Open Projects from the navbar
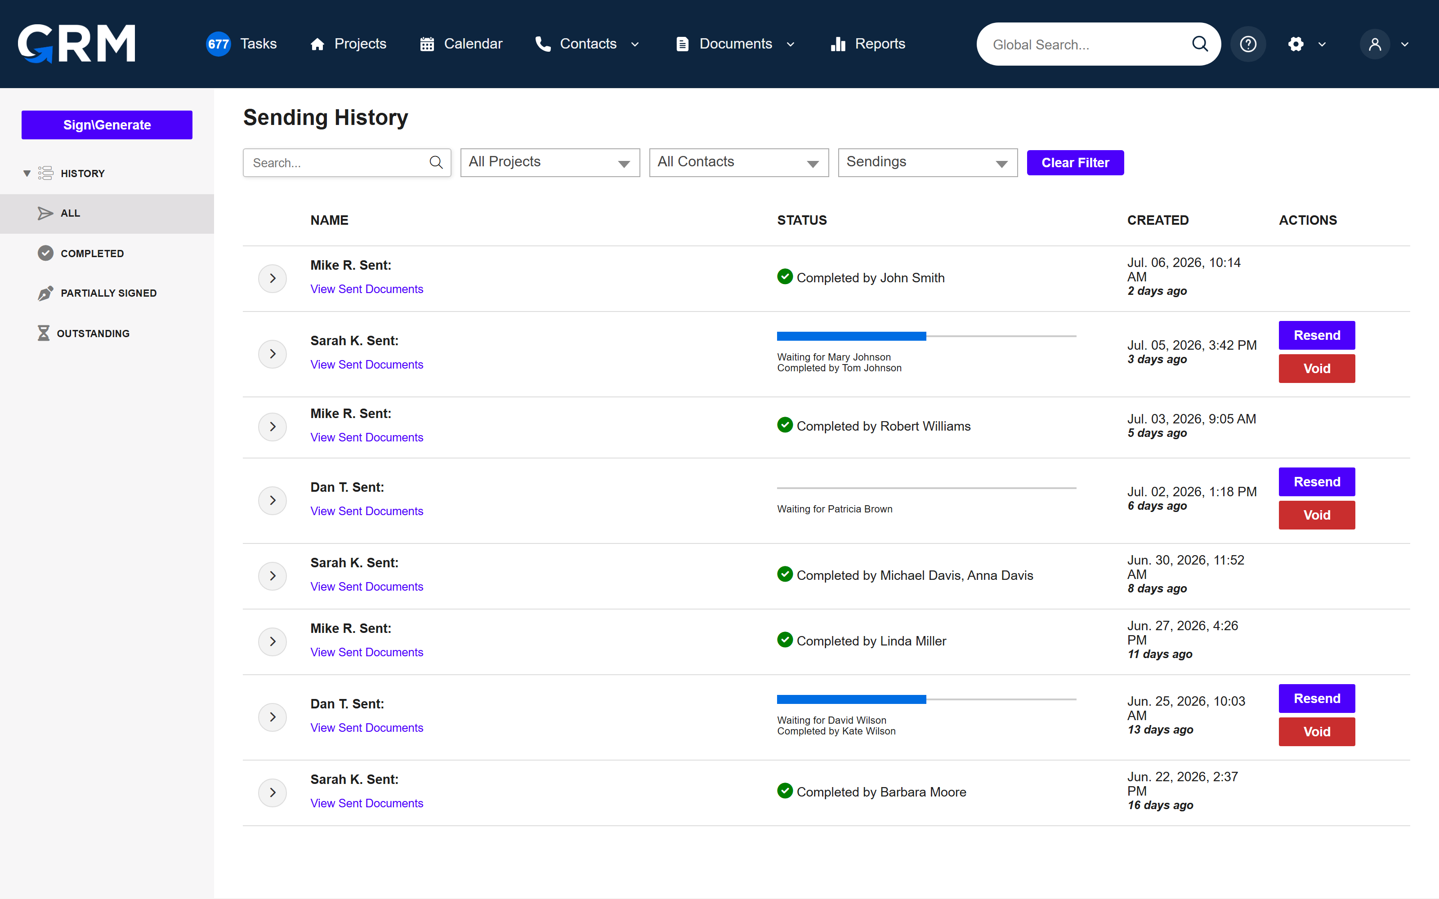Image resolution: width=1439 pixels, height=899 pixels. tap(360, 44)
